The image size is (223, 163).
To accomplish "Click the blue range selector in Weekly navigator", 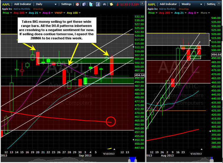I will coord(211,159).
